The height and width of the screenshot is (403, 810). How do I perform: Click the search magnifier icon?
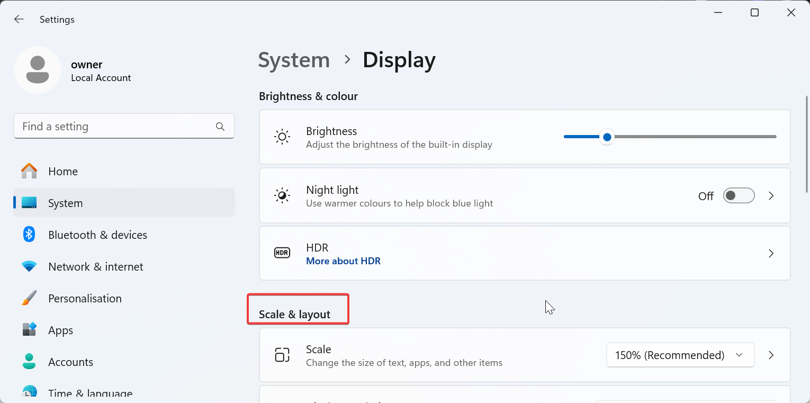click(x=220, y=127)
